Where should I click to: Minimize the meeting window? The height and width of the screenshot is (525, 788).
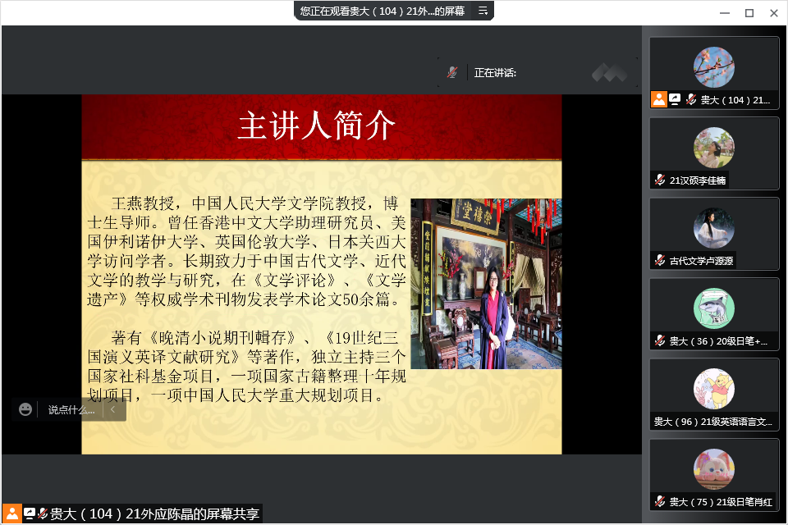click(724, 13)
